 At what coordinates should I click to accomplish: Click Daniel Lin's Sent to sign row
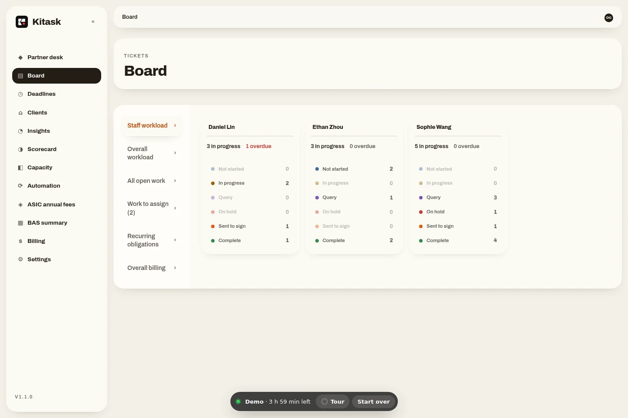tap(250, 226)
